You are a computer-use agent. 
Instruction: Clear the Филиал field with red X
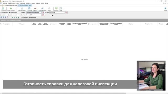43,15
